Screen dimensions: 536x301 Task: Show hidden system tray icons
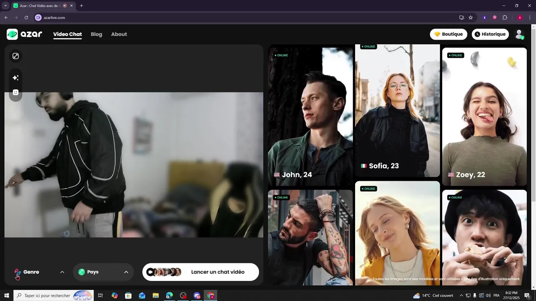[x=461, y=296]
